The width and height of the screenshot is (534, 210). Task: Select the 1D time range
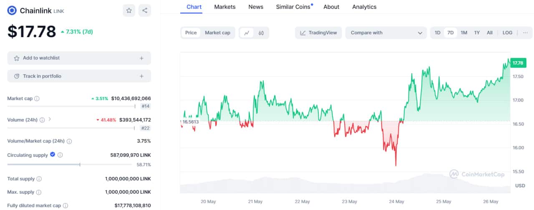point(438,33)
